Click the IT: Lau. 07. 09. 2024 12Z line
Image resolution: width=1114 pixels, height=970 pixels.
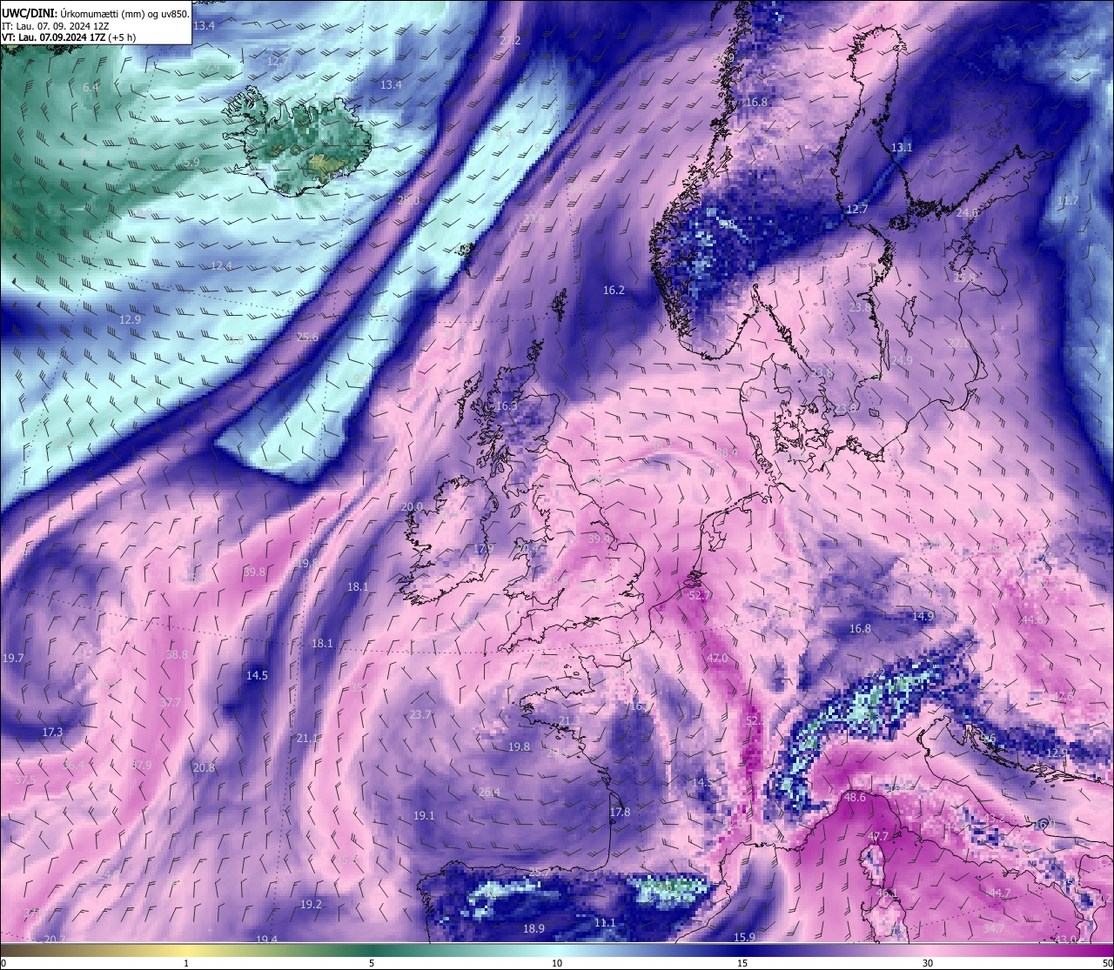56,26
